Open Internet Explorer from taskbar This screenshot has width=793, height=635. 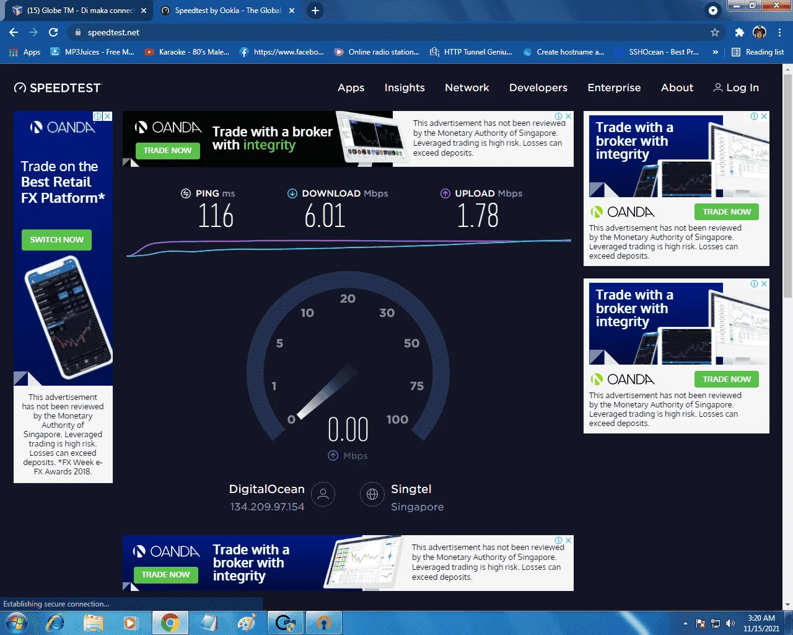tap(55, 623)
